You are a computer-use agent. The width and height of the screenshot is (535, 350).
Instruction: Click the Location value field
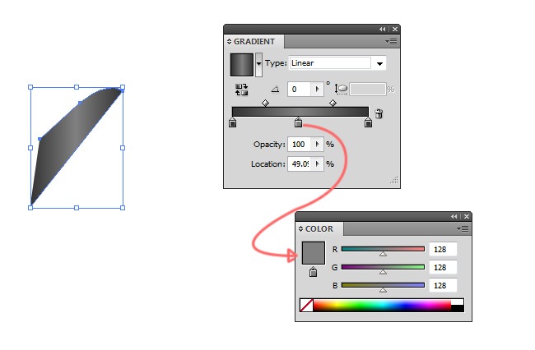point(300,164)
